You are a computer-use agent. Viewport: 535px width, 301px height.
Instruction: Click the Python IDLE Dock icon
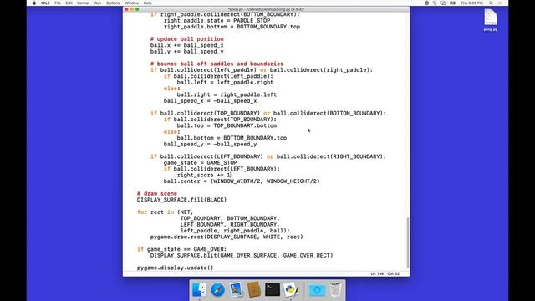pyautogui.click(x=291, y=290)
